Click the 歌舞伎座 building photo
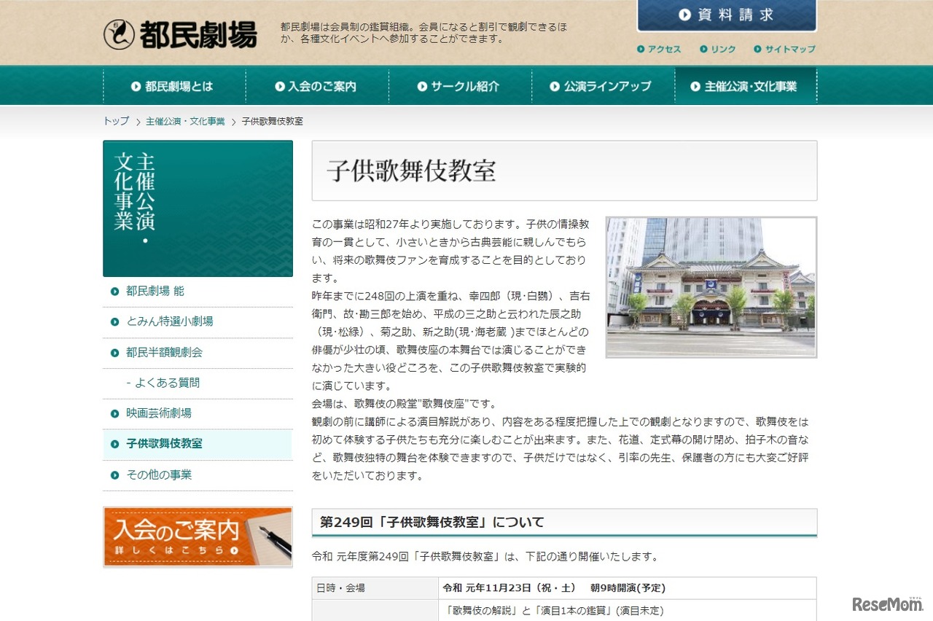933x621 pixels. [711, 286]
